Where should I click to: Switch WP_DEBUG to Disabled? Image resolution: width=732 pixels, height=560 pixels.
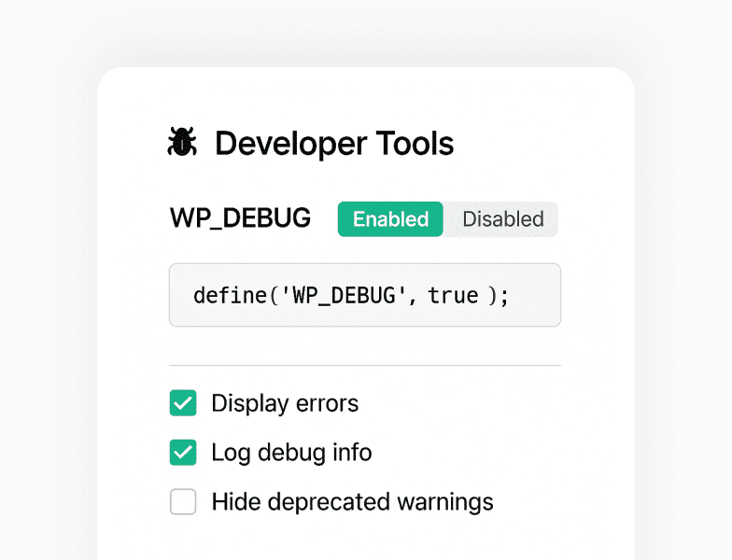coord(502,219)
